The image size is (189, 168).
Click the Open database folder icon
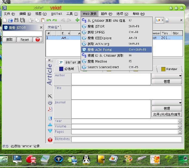click(10, 20)
